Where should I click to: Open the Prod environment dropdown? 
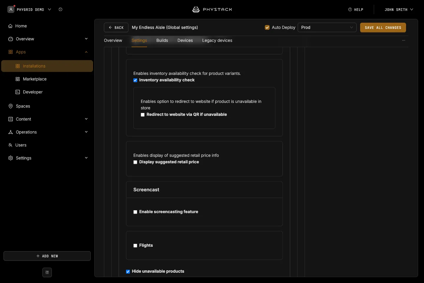327,27
